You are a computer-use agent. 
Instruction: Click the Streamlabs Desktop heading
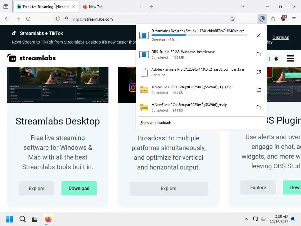(x=58, y=121)
